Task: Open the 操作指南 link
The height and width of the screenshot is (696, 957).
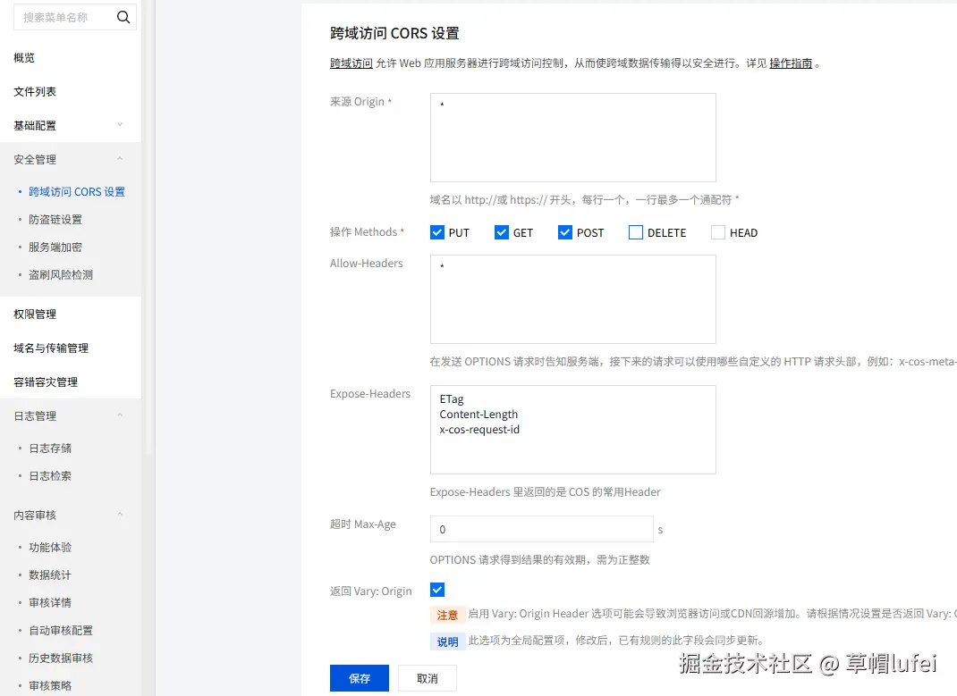Action: (x=791, y=63)
